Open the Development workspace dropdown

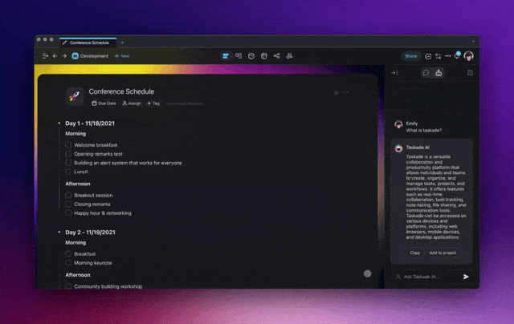90,56
